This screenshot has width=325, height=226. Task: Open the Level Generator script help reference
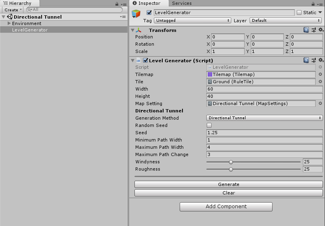tap(306, 60)
